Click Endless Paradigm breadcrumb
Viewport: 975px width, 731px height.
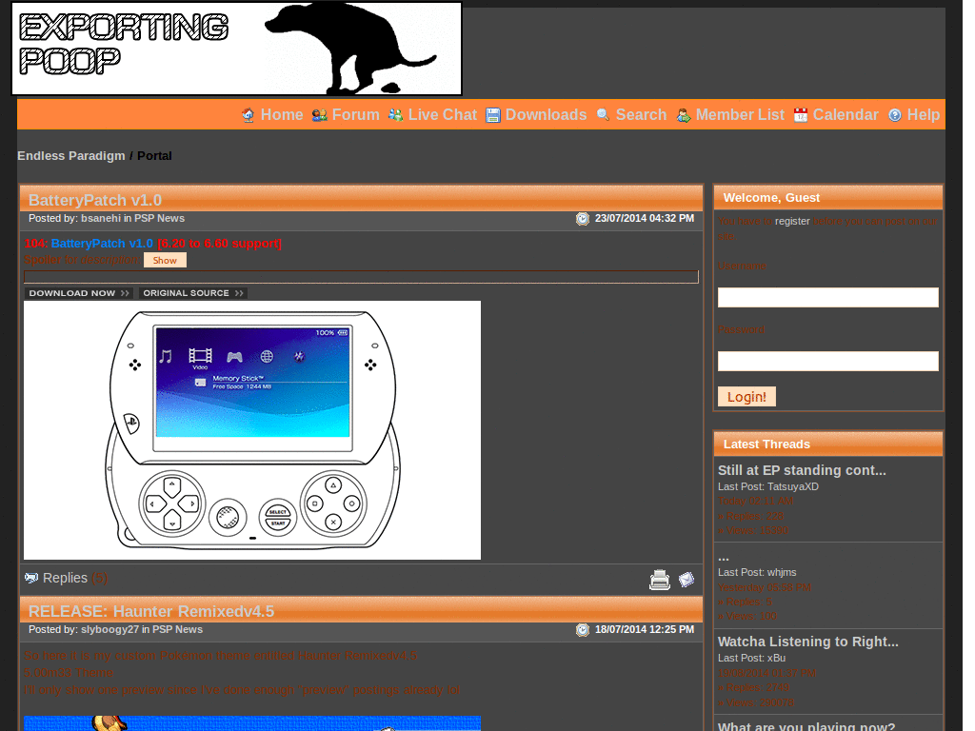[x=70, y=156]
